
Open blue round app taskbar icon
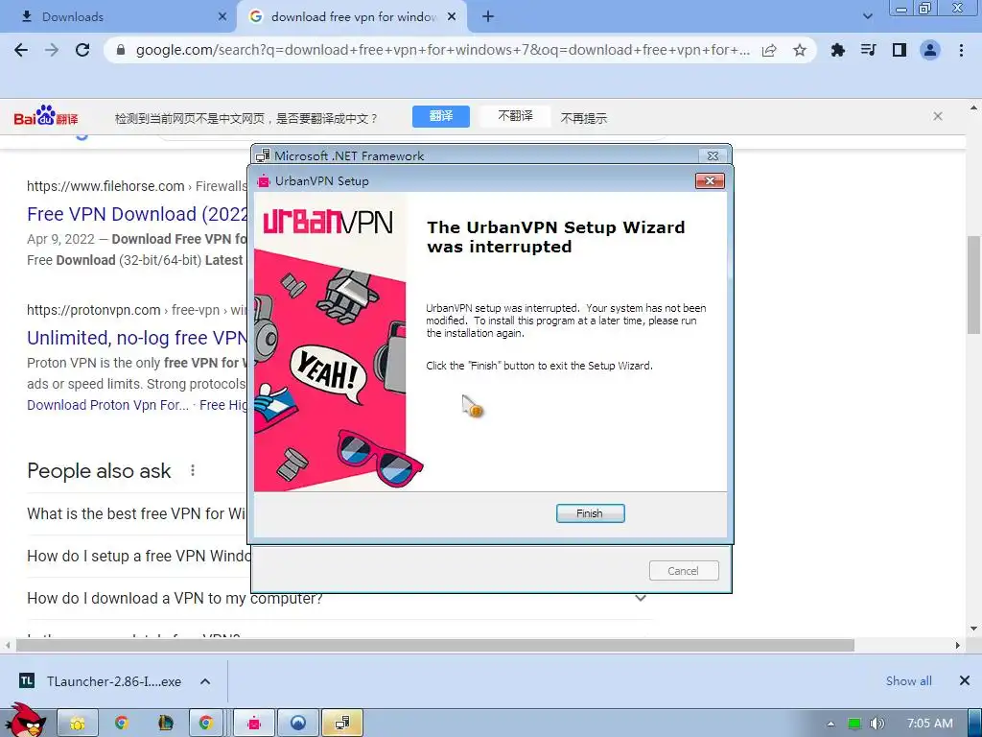(298, 724)
